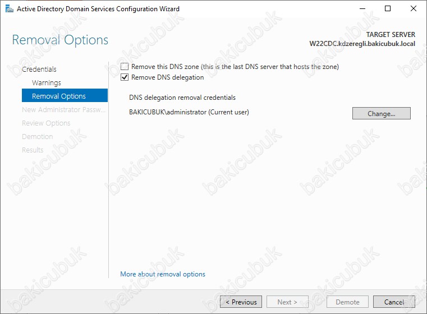Click the Change... credentials button
427x314 pixels.
coord(381,113)
